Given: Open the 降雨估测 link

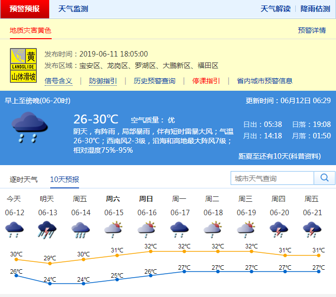Looking at the screenshot, I should pyautogui.click(x=315, y=9).
